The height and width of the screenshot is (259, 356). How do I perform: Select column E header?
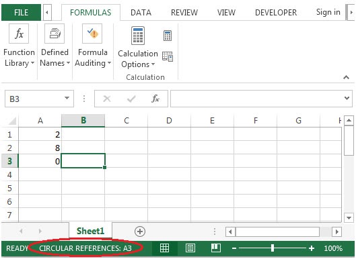tap(212, 121)
